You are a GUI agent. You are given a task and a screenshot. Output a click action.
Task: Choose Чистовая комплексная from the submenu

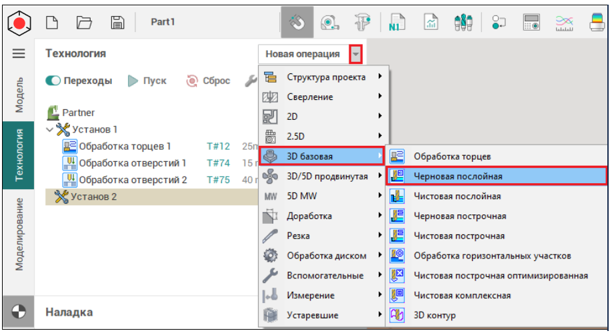click(x=462, y=296)
